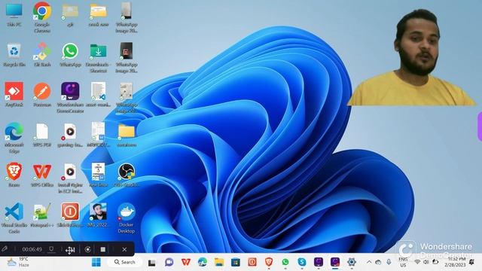Open WPS Office from the taskbar
The width and height of the screenshot is (482, 271).
click(186, 262)
